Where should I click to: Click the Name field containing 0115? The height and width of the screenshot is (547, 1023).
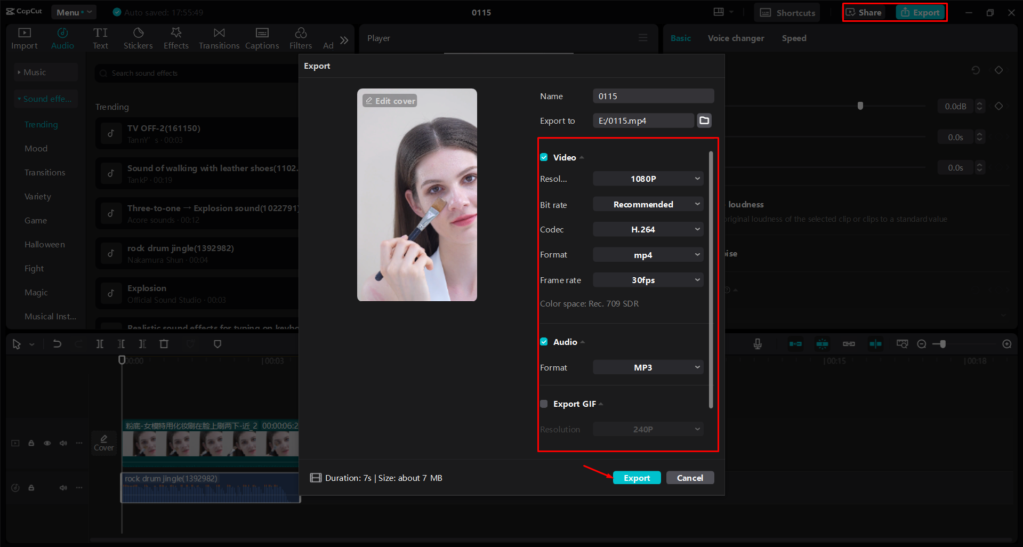pyautogui.click(x=653, y=96)
